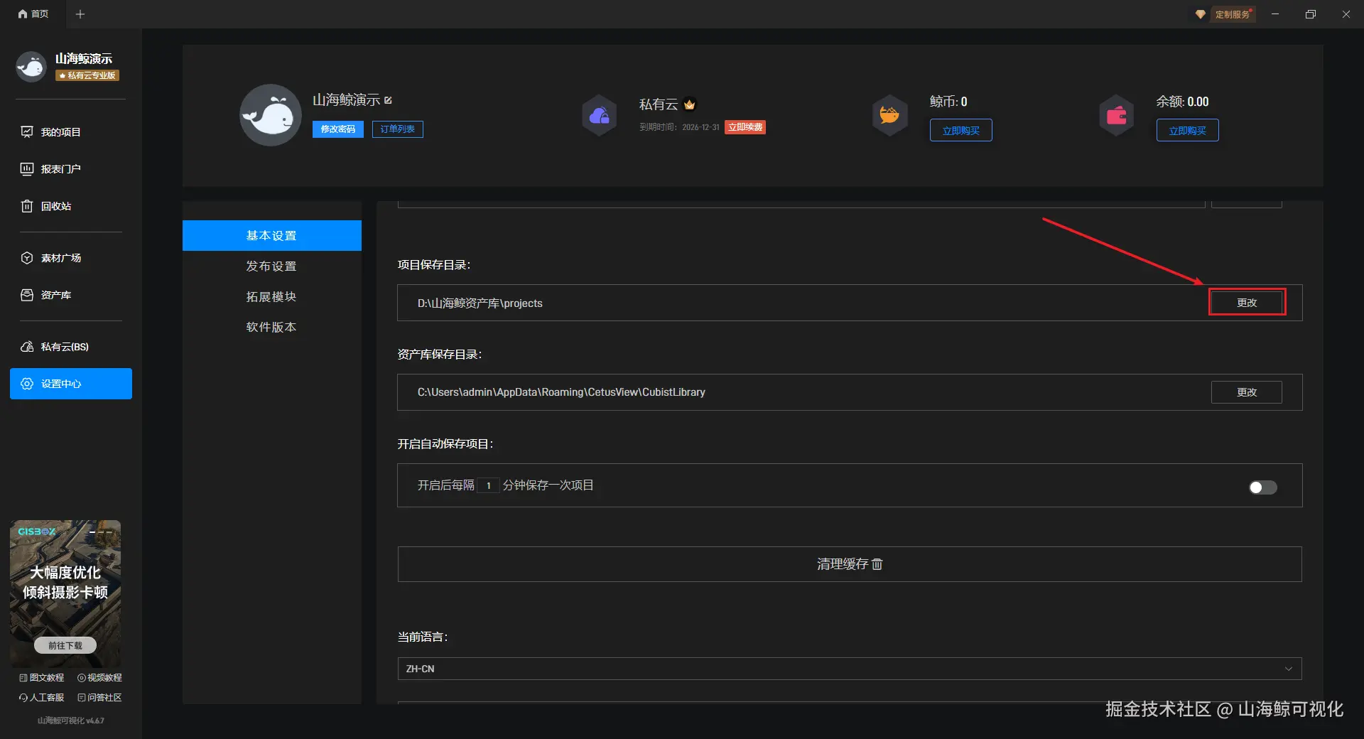Open 回收站 in sidebar

pos(46,206)
